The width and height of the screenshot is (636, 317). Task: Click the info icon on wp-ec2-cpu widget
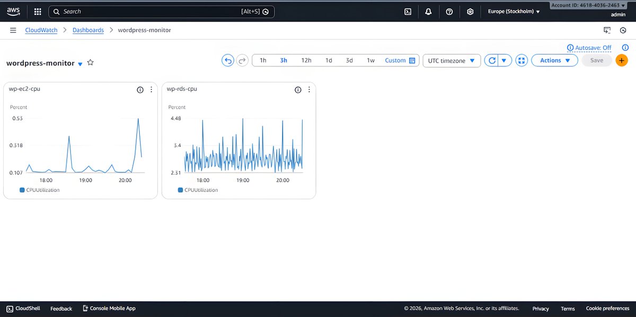pos(140,90)
